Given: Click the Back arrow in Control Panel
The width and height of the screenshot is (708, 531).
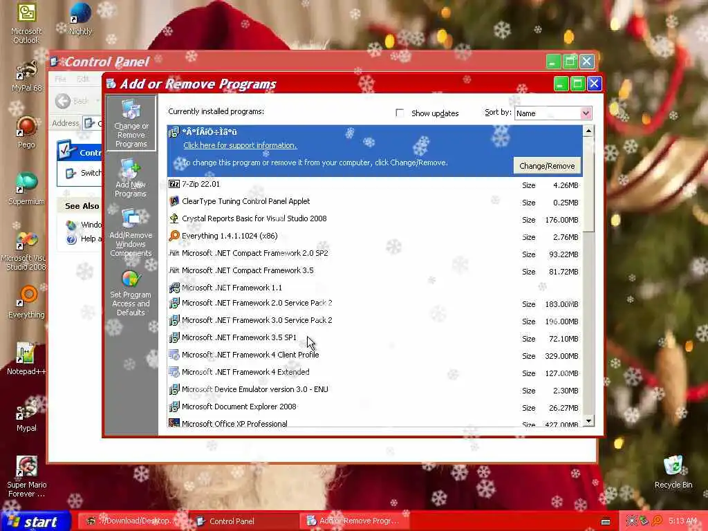Looking at the screenshot, I should pos(63,101).
